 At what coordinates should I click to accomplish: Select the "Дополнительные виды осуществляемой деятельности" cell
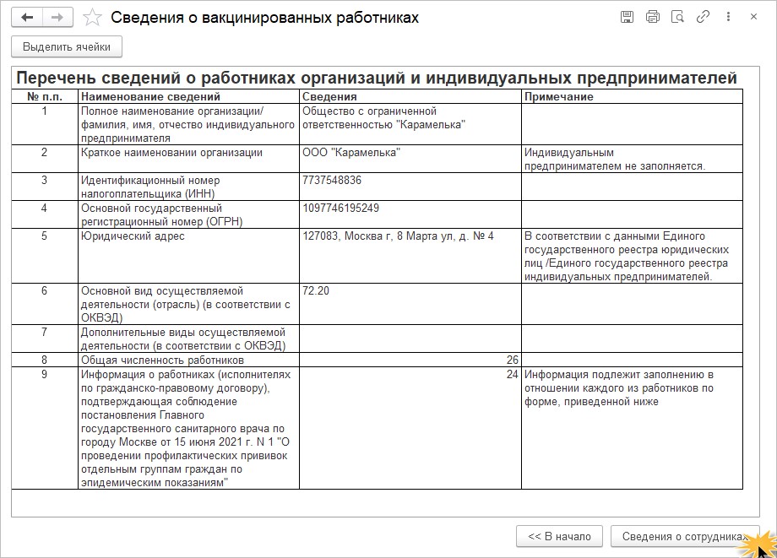pyautogui.click(x=189, y=339)
